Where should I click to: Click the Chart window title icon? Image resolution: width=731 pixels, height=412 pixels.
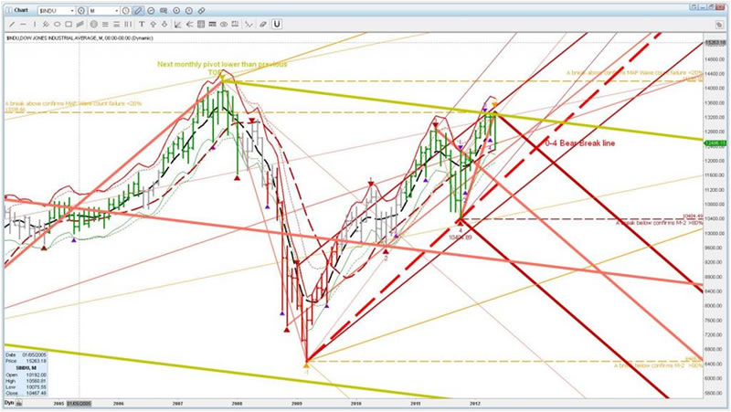coord(9,10)
